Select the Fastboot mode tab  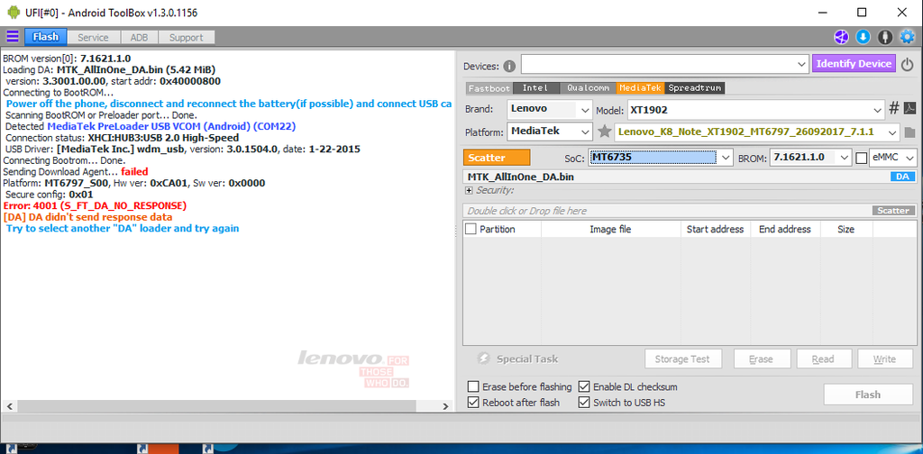pos(489,88)
